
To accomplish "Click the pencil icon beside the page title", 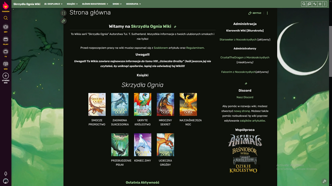I will click(63, 21).
